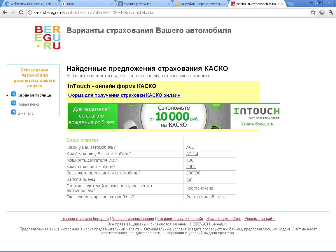Click the magnifier icon beside Новый поиск
The width and height of the screenshot is (336, 252).
[x=13, y=103]
